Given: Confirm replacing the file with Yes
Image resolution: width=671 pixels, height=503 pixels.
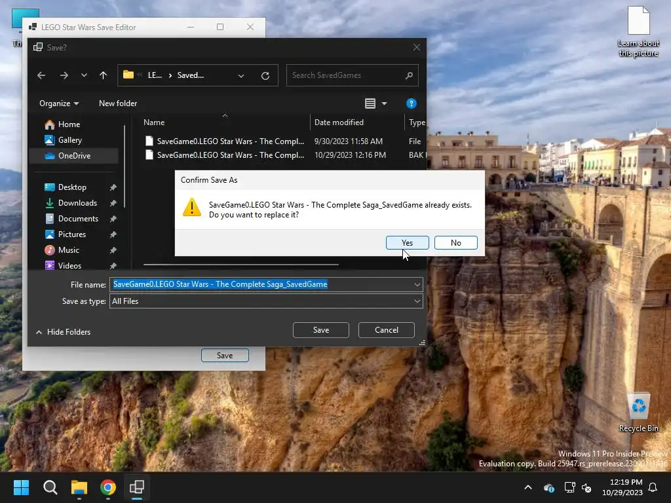Looking at the screenshot, I should pyautogui.click(x=407, y=242).
